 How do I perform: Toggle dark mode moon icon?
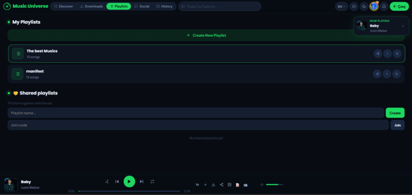pos(364,7)
